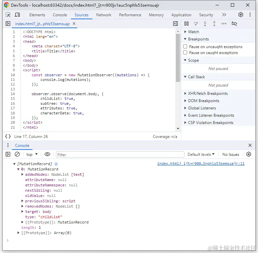This screenshot has height=253, width=258.
Task: Toggle the debugger sidebar icon
Action: 176,24
